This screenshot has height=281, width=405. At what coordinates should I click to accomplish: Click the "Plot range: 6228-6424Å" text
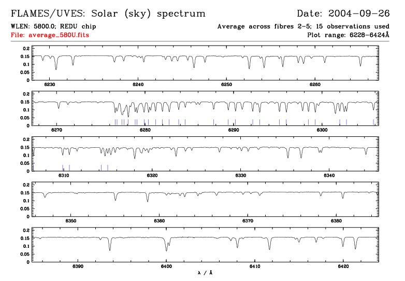[348, 35]
